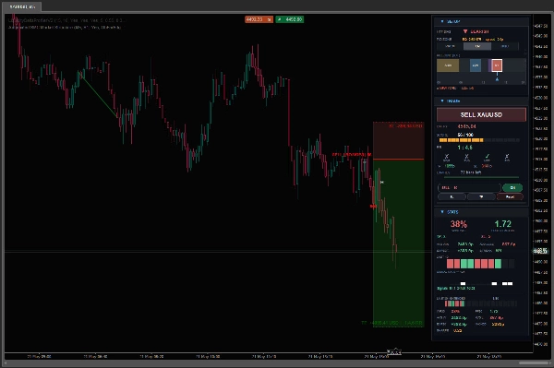Select the highlighted middle selector segment
The height and width of the screenshot is (368, 554).
pos(477,46)
